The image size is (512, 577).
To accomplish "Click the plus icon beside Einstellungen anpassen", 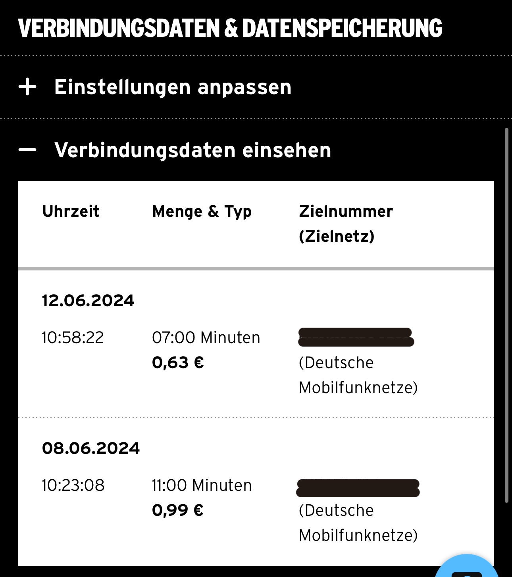I will [x=27, y=87].
